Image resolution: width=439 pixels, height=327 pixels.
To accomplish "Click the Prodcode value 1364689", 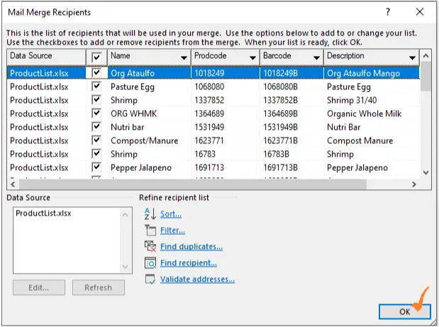I will [x=209, y=113].
